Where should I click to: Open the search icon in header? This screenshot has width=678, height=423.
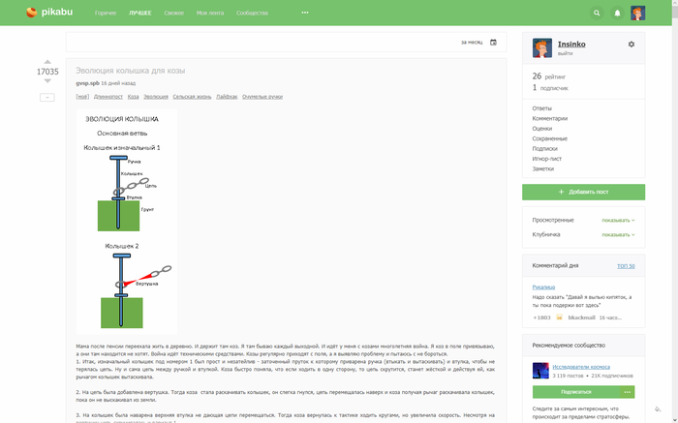(x=597, y=14)
